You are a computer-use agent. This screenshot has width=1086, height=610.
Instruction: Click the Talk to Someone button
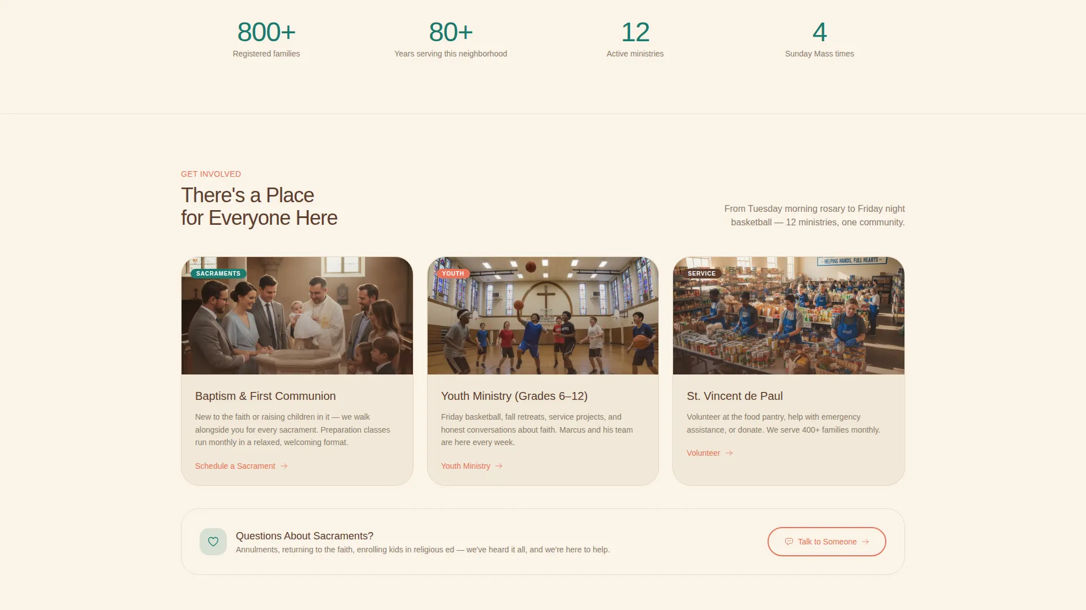(826, 542)
